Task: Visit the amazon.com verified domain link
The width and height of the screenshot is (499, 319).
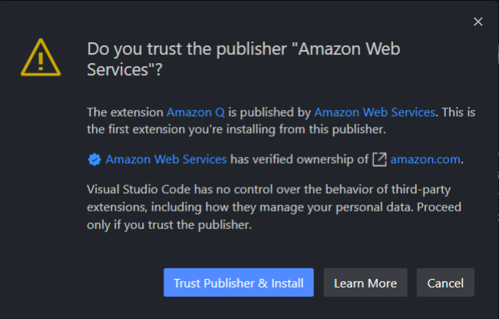Action: pos(425,160)
